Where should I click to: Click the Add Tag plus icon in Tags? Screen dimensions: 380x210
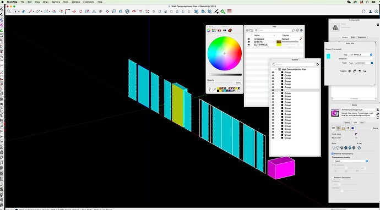tap(247, 30)
